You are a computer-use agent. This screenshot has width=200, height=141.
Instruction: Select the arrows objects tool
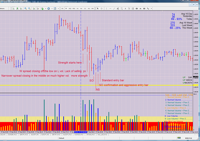pyautogui.click(x=148, y=9)
